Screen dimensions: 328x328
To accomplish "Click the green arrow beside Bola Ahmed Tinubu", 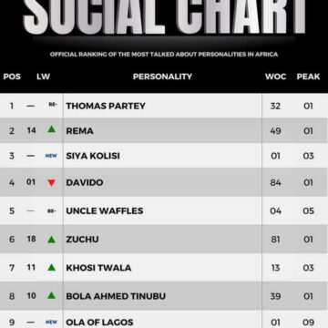I will point(52,295).
